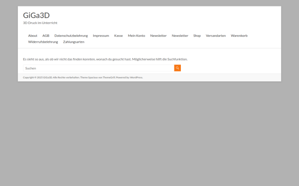Open the WordPress link in footer
This screenshot has height=186, width=299.
point(136,77)
